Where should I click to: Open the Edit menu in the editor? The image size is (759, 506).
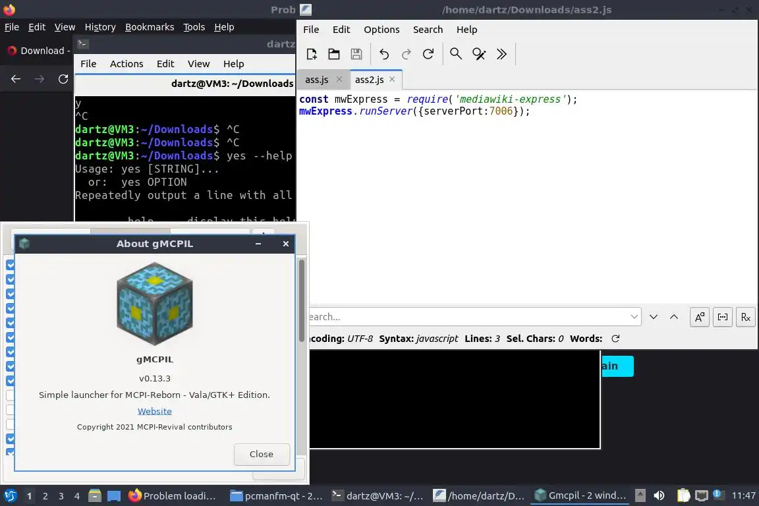pyautogui.click(x=341, y=30)
